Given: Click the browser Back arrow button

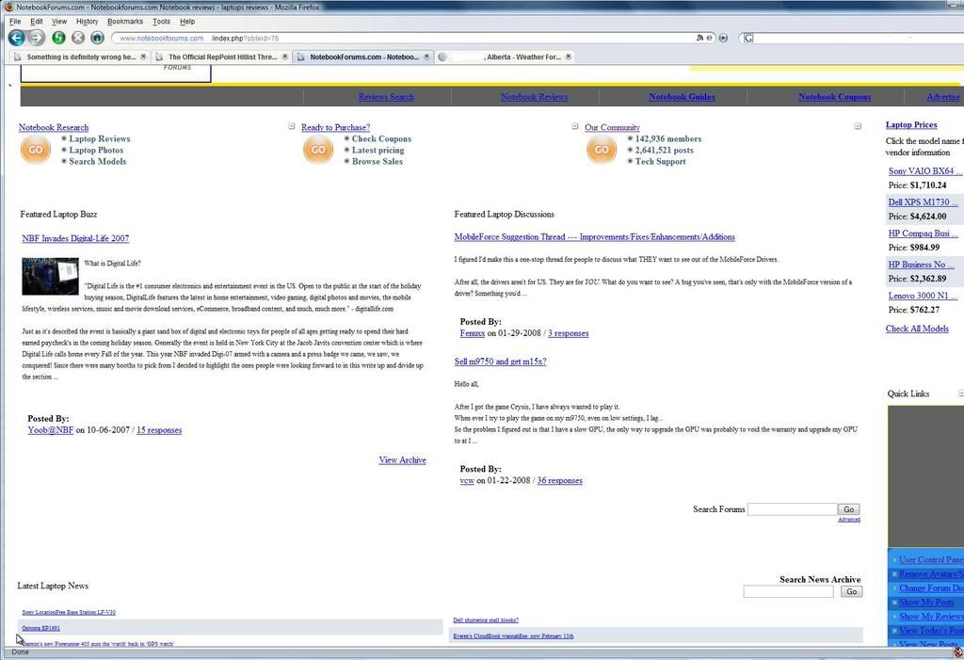Looking at the screenshot, I should [x=17, y=39].
